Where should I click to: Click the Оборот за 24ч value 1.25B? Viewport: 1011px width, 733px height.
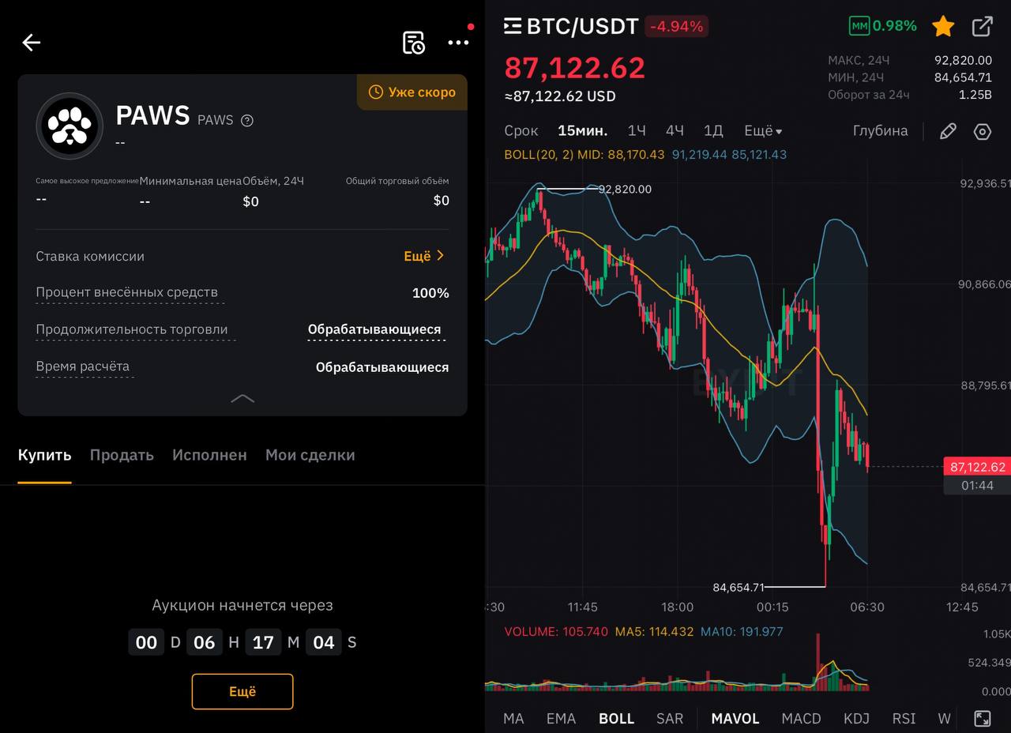(975, 95)
